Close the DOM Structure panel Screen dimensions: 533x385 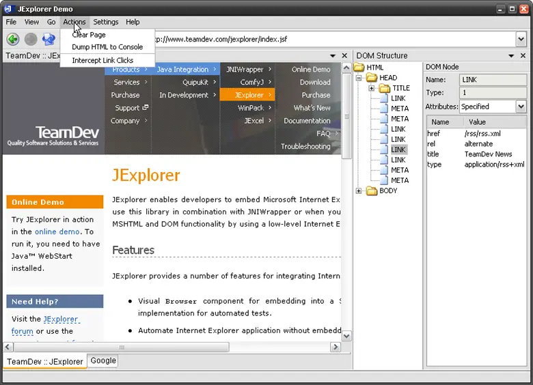pyautogui.click(x=523, y=56)
